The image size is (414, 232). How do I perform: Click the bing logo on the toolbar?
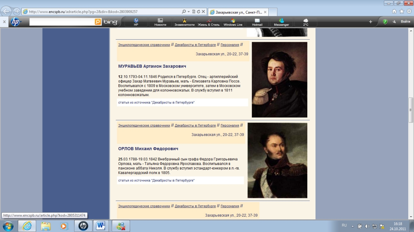point(110,21)
